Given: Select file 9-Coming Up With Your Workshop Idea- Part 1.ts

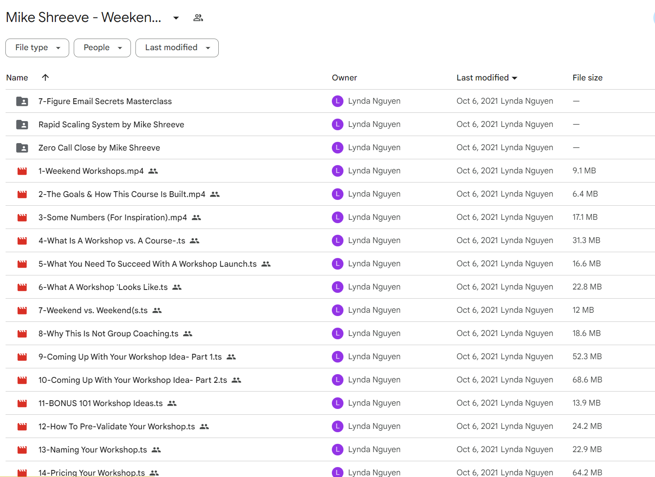Looking at the screenshot, I should pyautogui.click(x=130, y=357).
